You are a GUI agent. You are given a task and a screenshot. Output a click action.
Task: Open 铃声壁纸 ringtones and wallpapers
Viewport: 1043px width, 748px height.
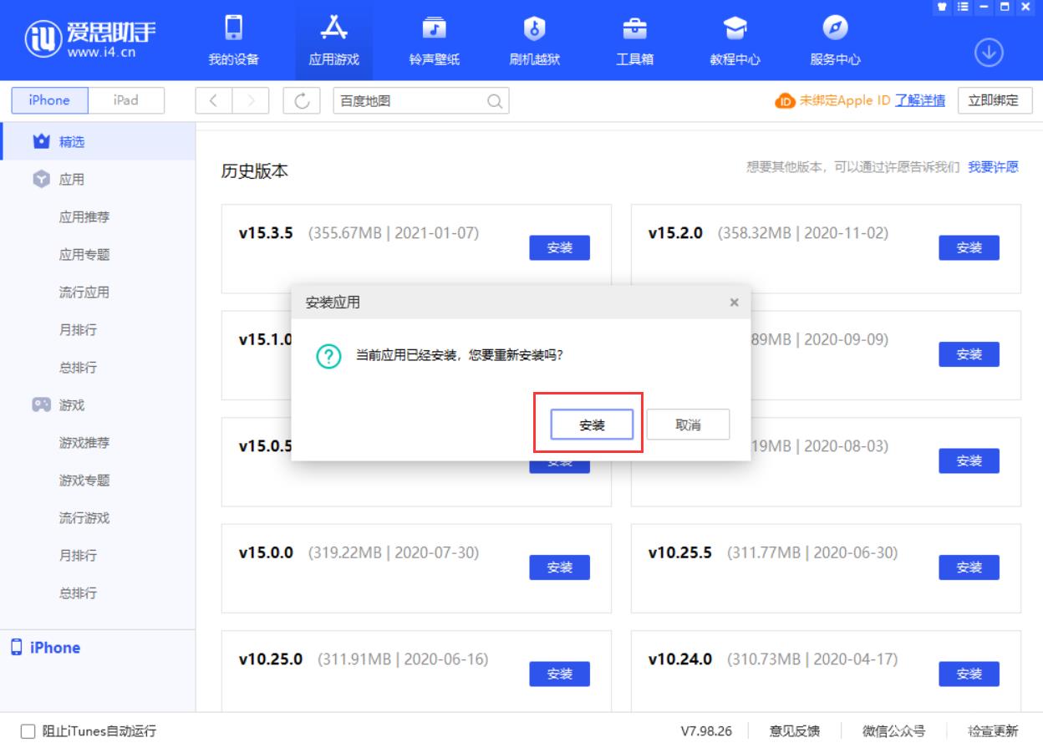pos(434,40)
